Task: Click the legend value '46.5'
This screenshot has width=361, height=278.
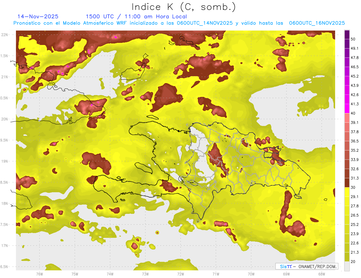Action: coord(355,67)
